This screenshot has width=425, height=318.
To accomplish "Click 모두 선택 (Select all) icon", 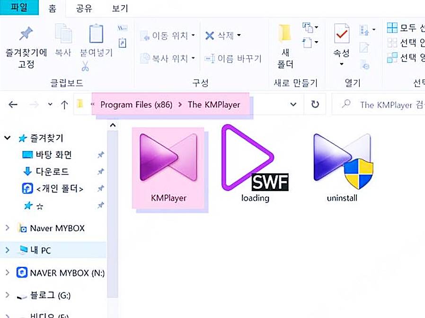I will coord(392,27).
